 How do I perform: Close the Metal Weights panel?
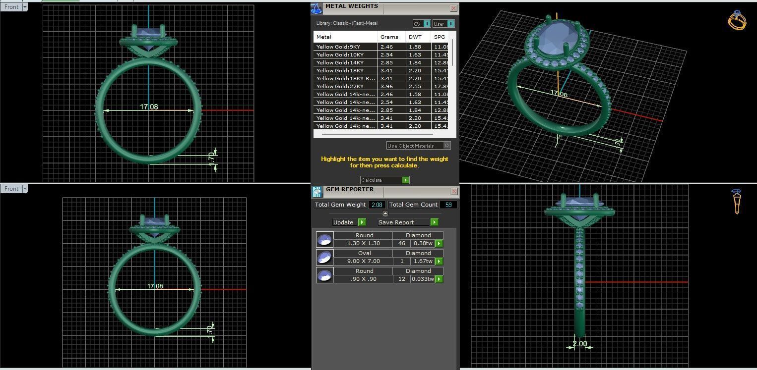(453, 8)
